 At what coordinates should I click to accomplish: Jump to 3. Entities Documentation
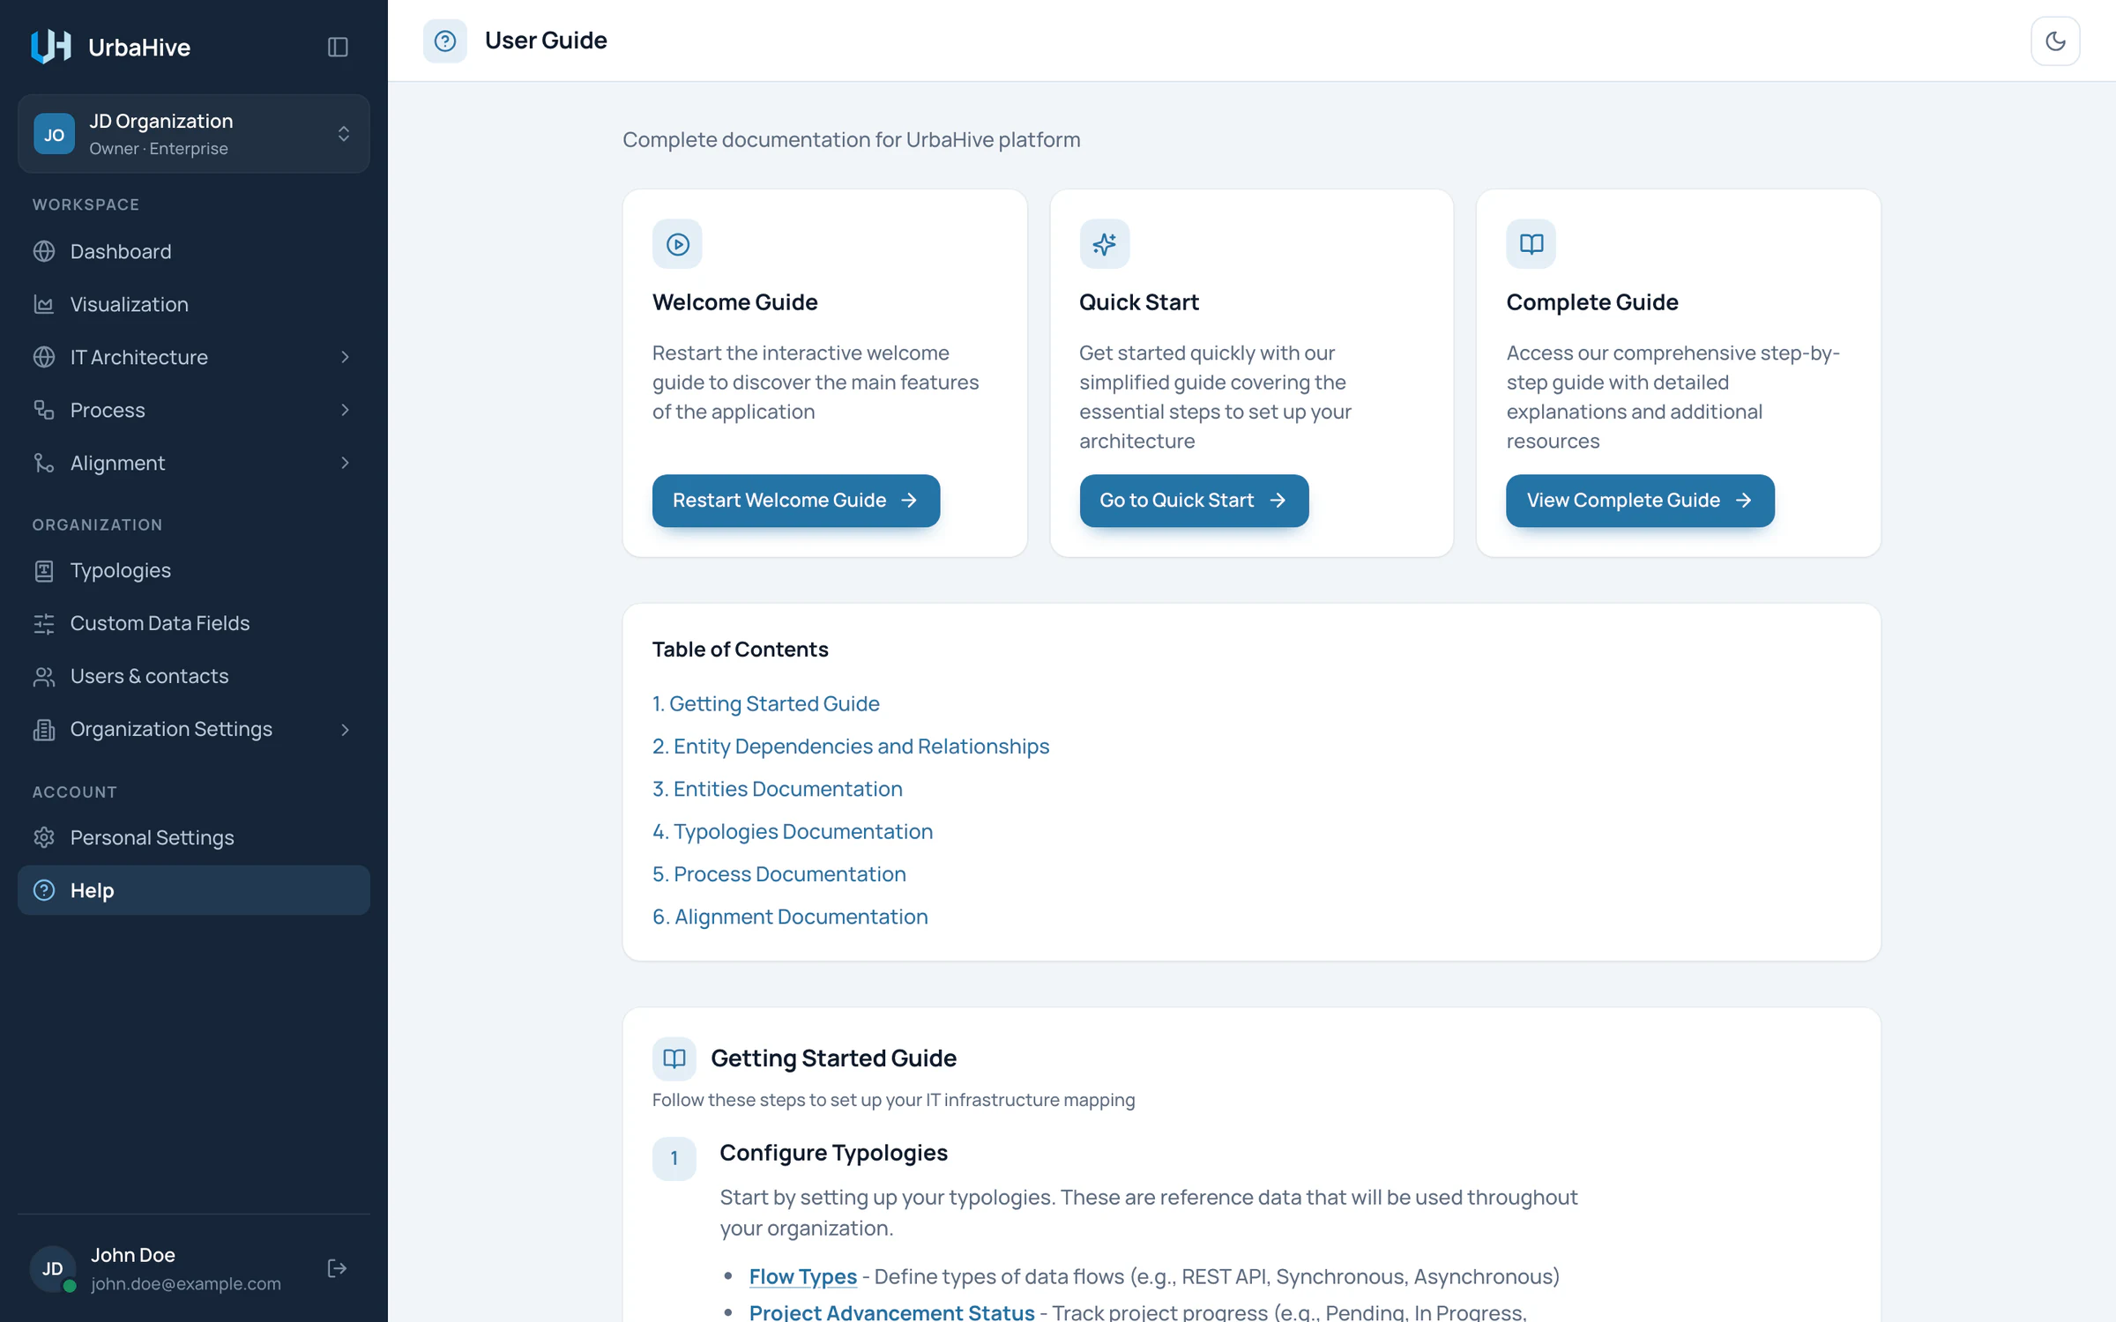[x=777, y=789]
